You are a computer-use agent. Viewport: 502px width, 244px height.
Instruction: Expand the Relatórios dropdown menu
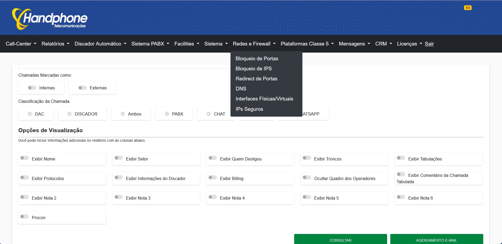coord(55,44)
